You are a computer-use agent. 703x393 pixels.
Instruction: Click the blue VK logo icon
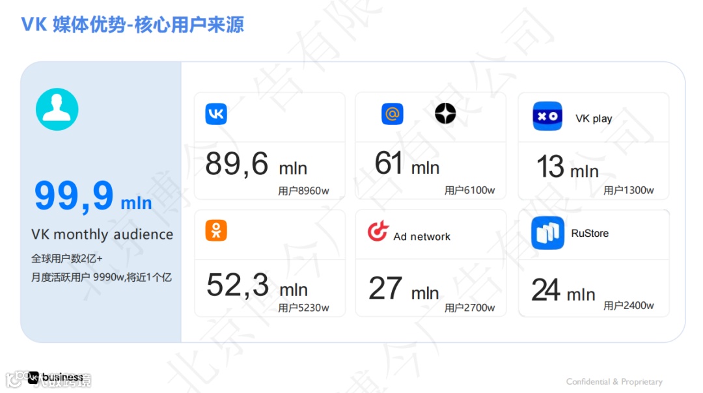pyautogui.click(x=216, y=114)
